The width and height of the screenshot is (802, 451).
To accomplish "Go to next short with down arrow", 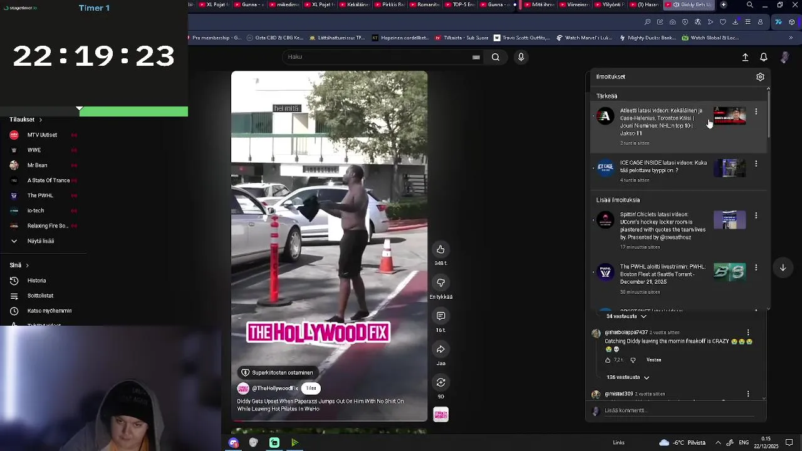I will pyautogui.click(x=783, y=267).
